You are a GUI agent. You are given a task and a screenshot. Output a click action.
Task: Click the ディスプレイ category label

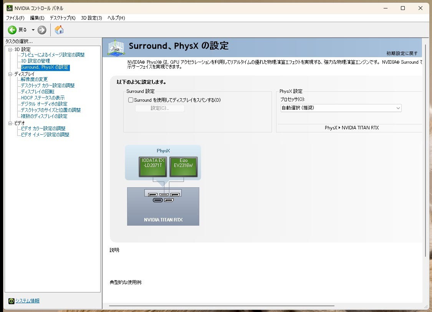tap(24, 74)
